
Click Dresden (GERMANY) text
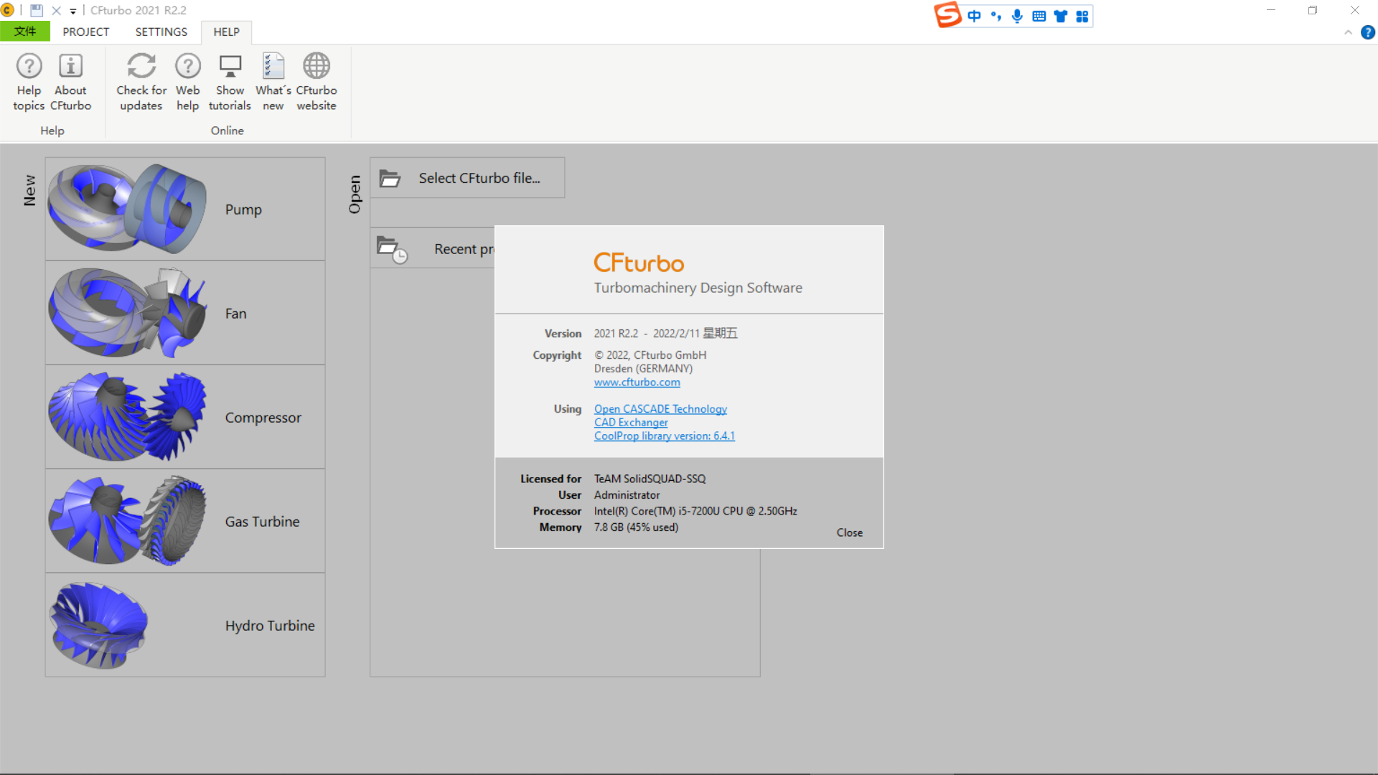tap(643, 369)
